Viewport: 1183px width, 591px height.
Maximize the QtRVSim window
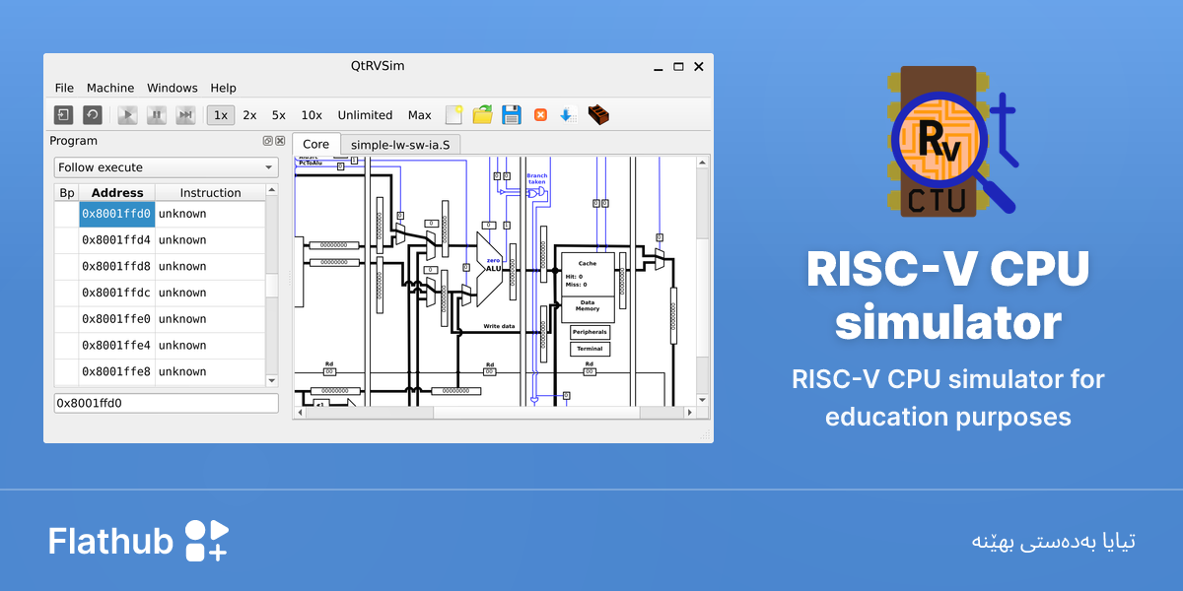[678, 67]
